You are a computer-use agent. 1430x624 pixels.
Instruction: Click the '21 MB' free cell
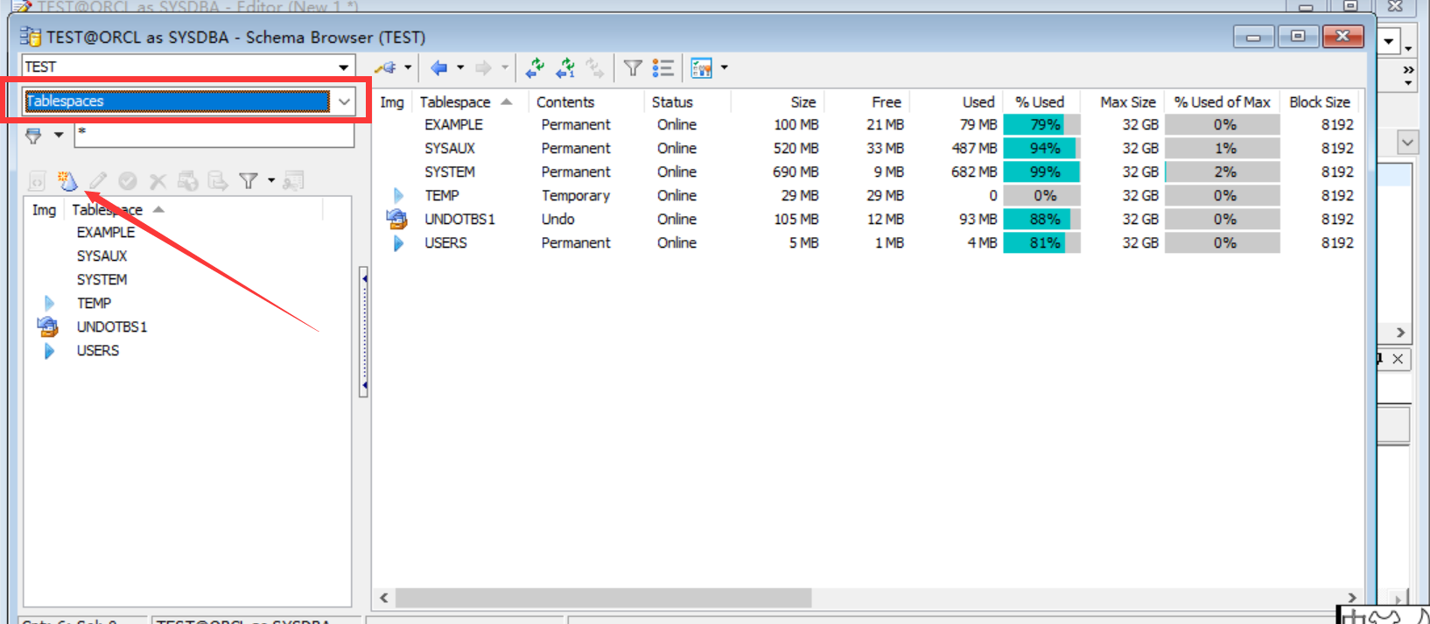coord(885,125)
